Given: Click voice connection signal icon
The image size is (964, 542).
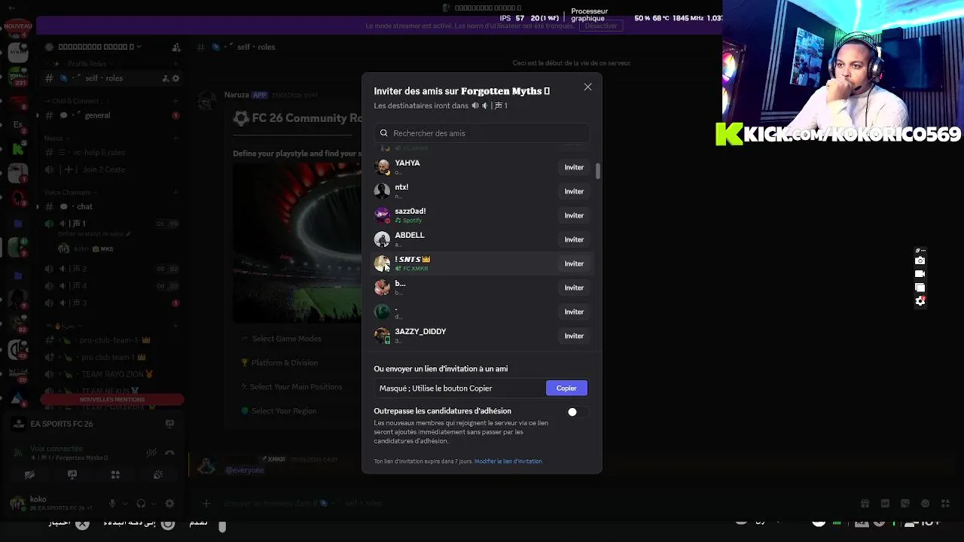Looking at the screenshot, I should click(18, 452).
